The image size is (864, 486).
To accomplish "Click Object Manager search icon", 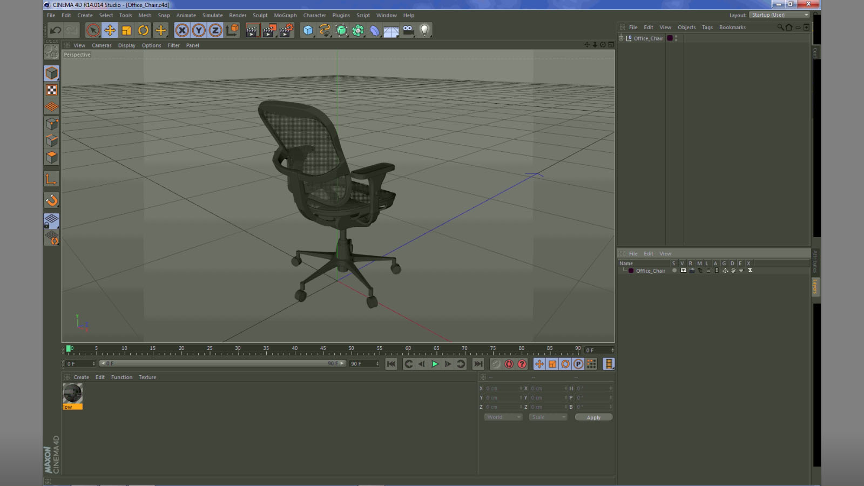I will pyautogui.click(x=780, y=27).
